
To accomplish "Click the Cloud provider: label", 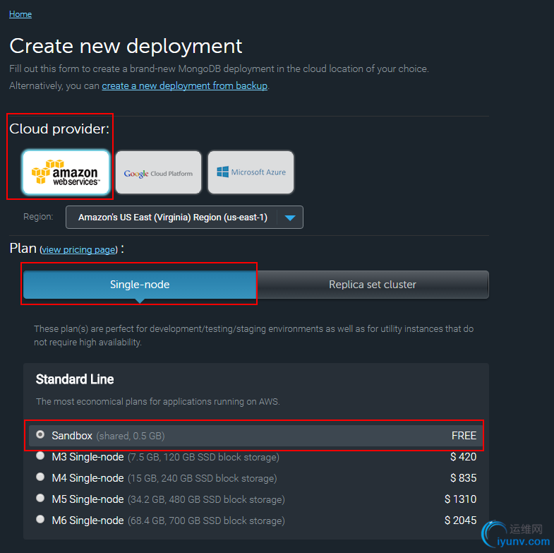I will coord(59,129).
